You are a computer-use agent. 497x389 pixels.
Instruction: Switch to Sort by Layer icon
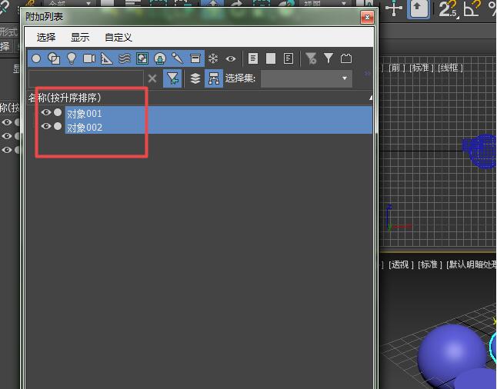pos(195,78)
